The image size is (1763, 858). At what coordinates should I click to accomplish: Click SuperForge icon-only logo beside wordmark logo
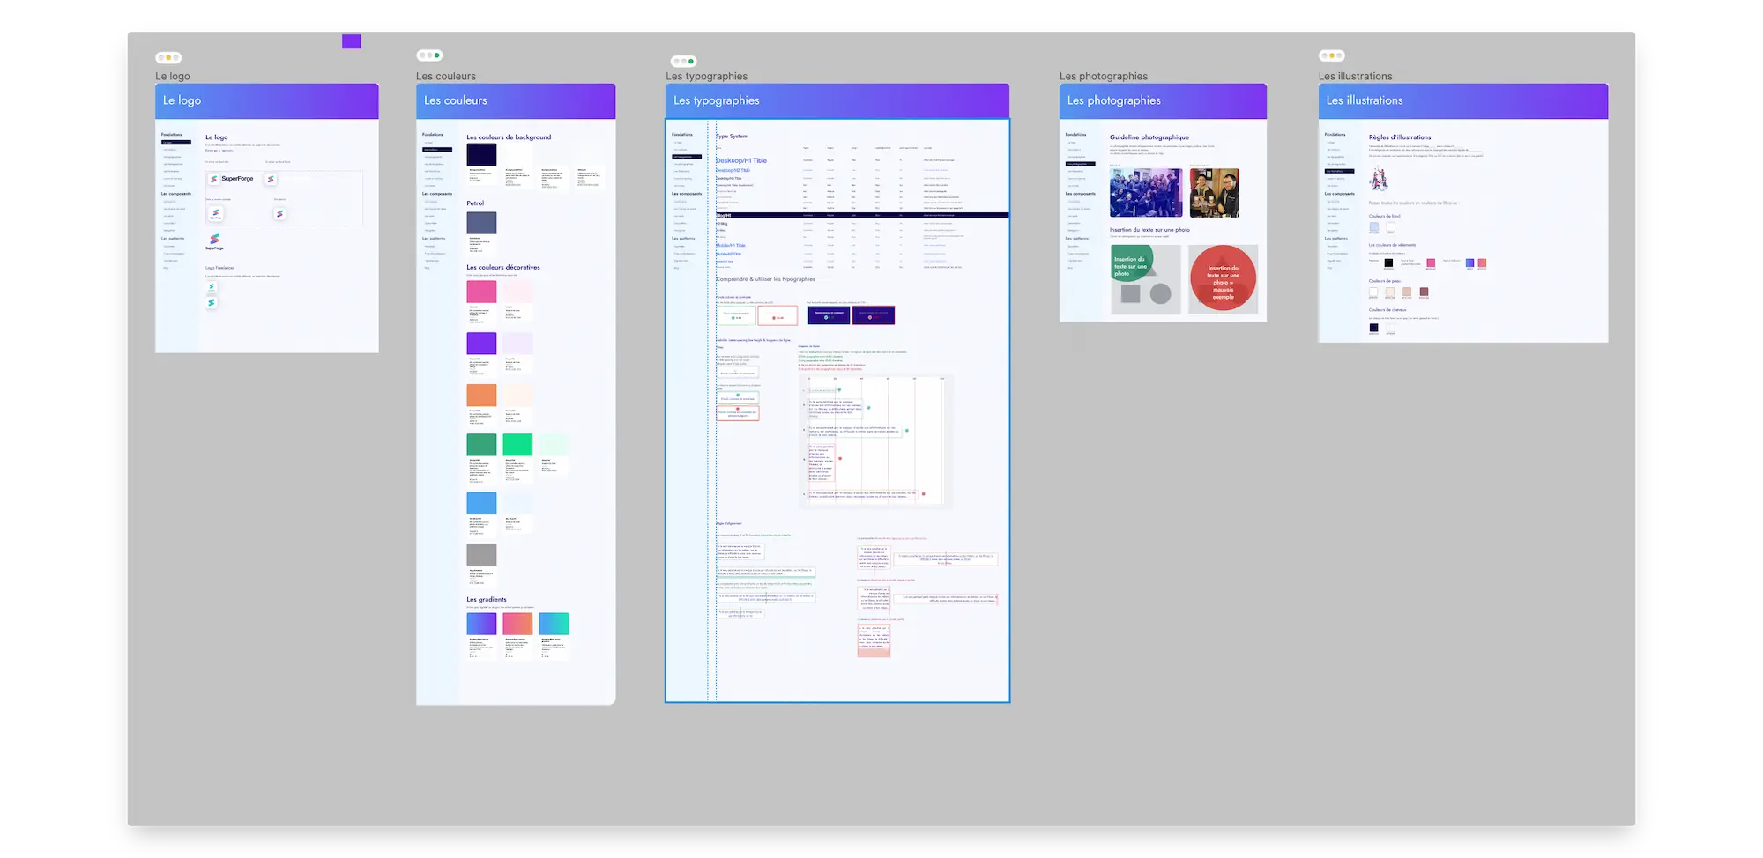(x=271, y=179)
